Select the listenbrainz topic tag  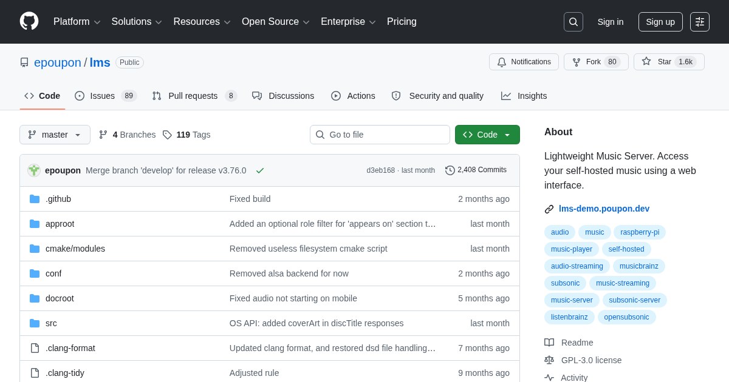pyautogui.click(x=569, y=317)
